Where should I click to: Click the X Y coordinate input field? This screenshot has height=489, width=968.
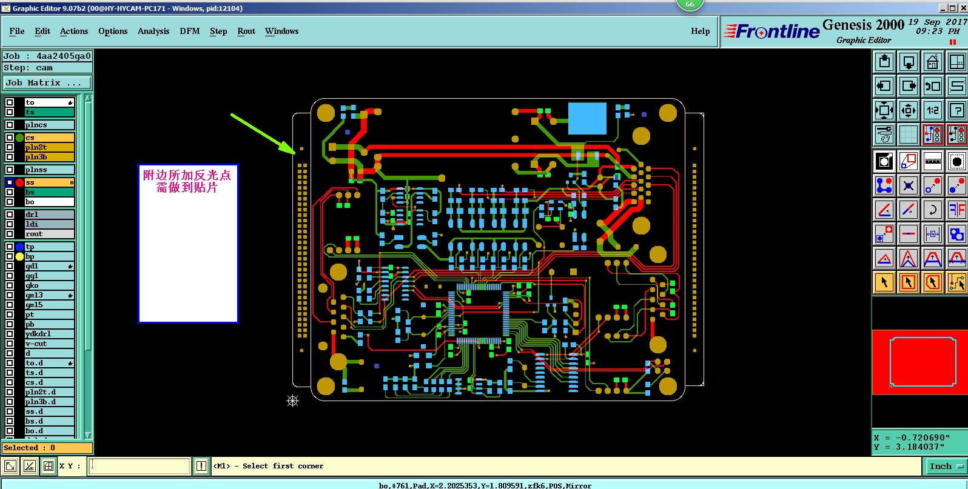coord(139,466)
